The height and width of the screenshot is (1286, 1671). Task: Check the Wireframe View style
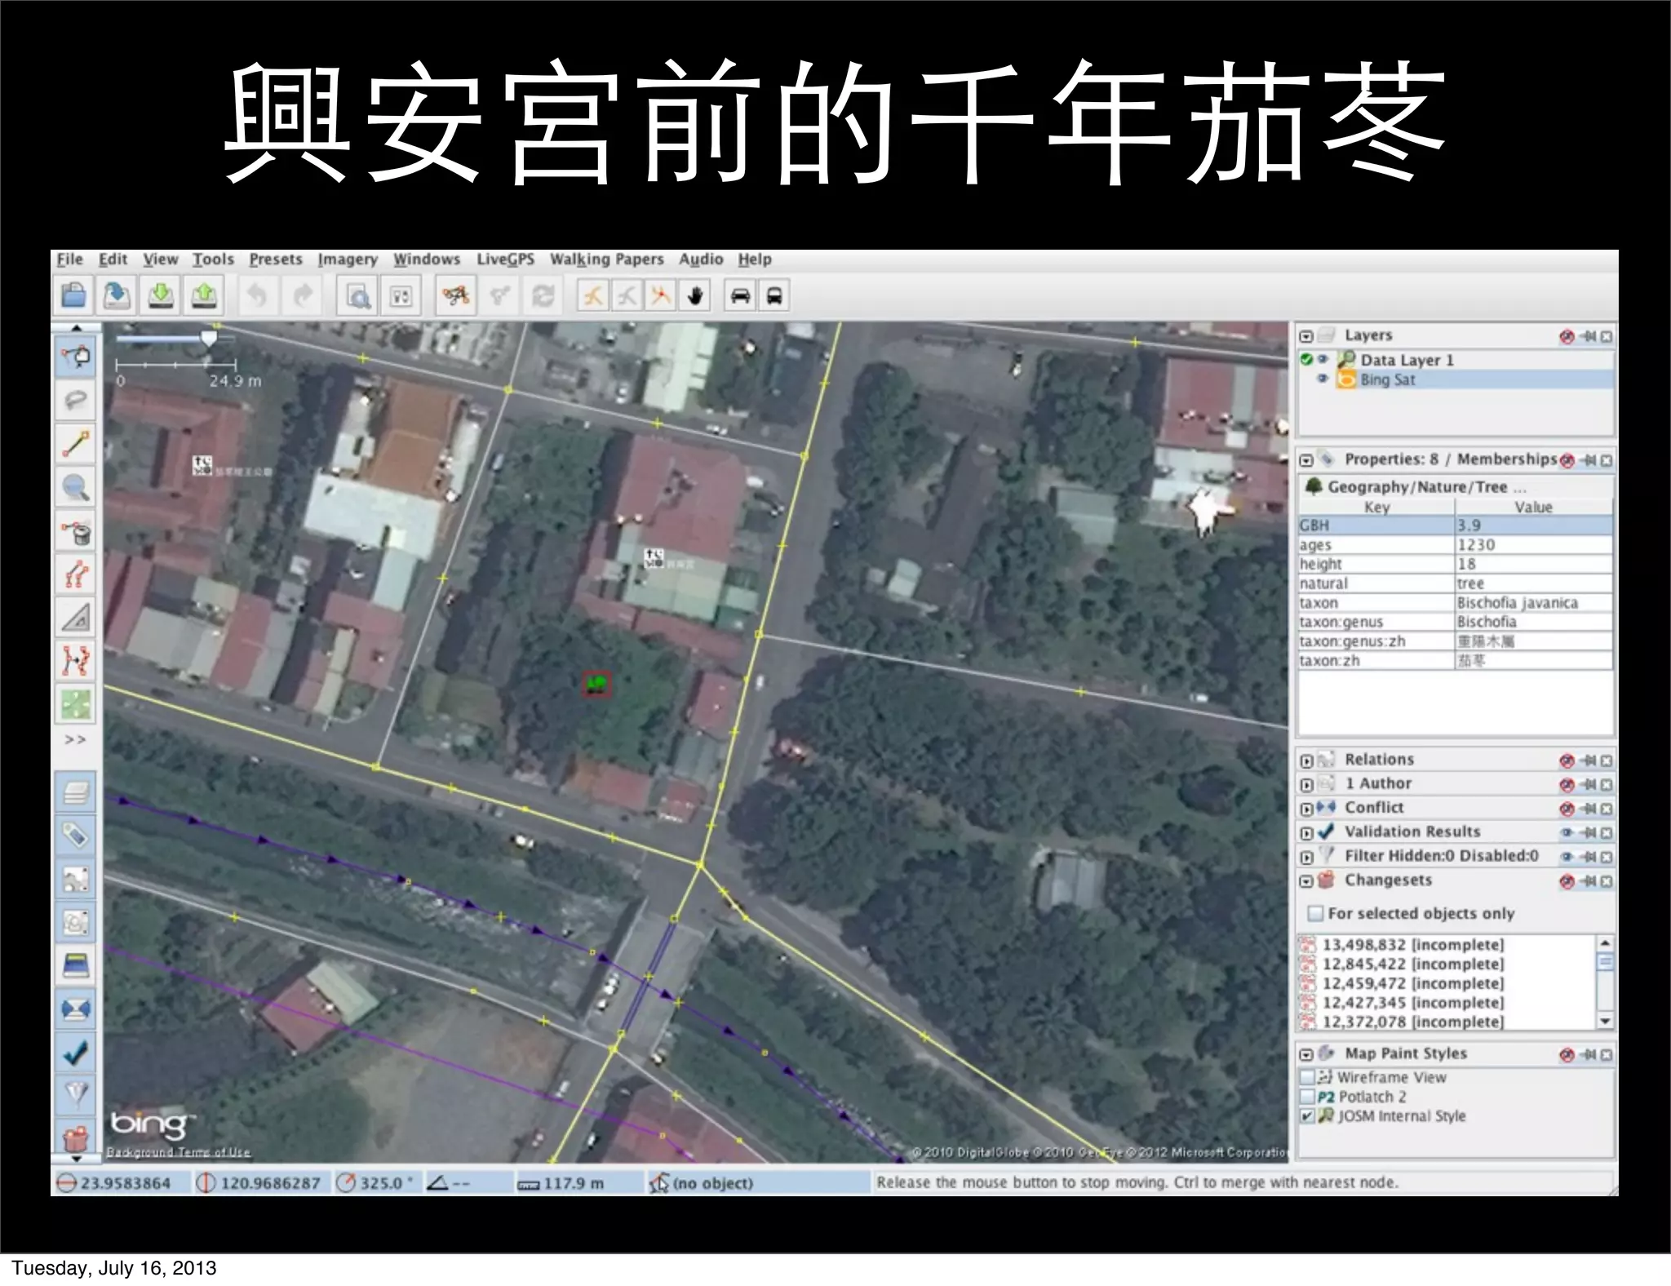[1307, 1077]
